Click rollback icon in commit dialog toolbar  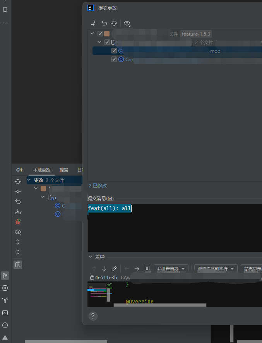click(x=104, y=23)
